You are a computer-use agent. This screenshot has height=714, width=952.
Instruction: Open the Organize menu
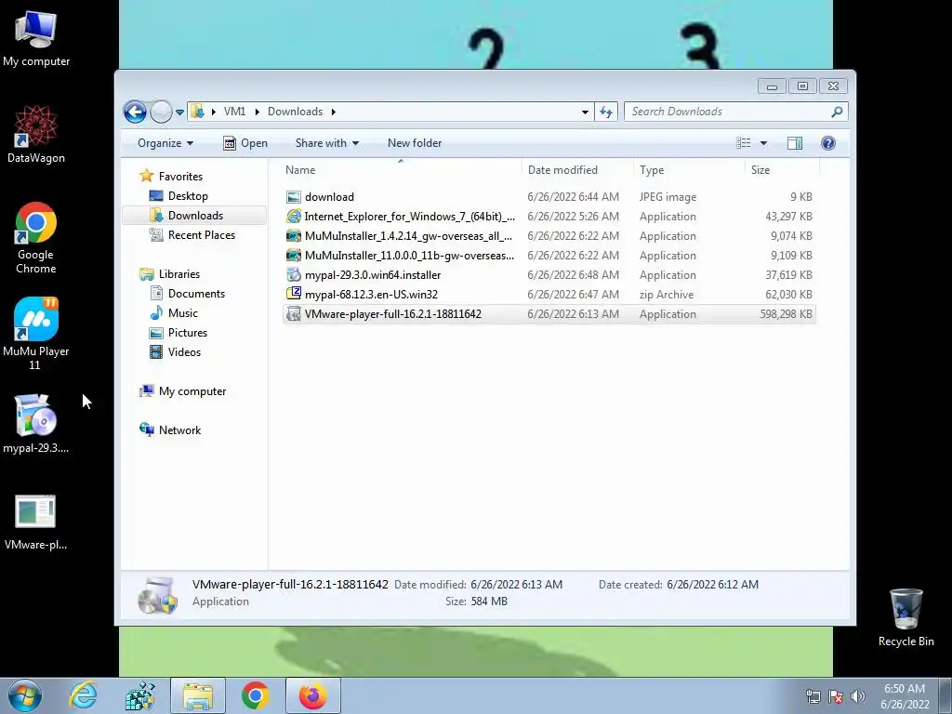click(x=165, y=143)
